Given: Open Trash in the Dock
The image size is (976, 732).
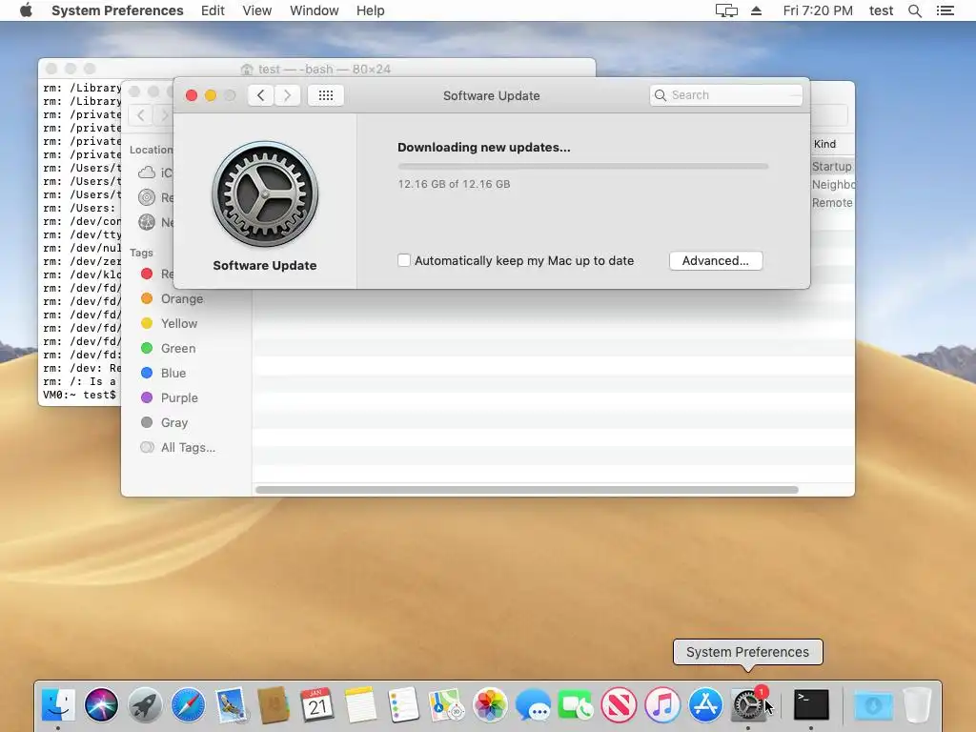Looking at the screenshot, I should point(917,704).
